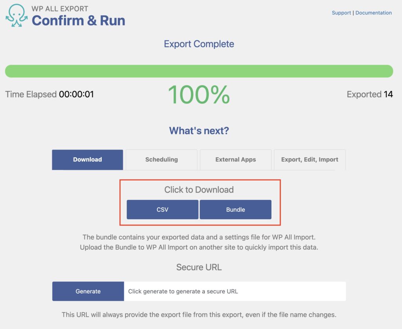Image resolution: width=402 pixels, height=329 pixels.
Task: Click the What's next heading
Action: (x=199, y=130)
